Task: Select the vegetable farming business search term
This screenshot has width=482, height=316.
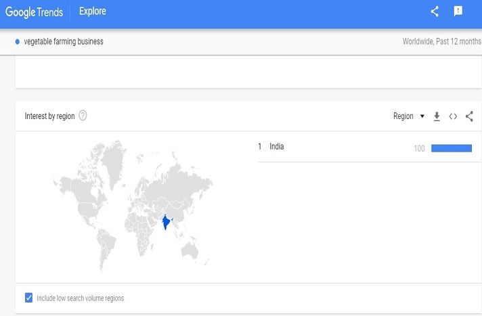Action: (64, 42)
